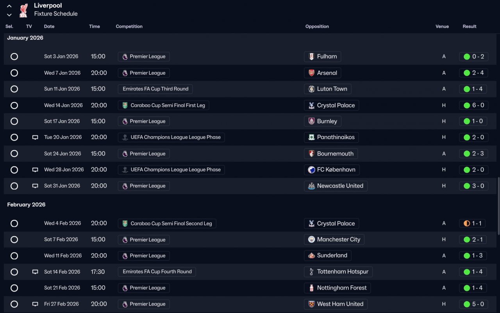Click TV icon on the Newcastle United fixture
The image size is (500, 313).
[x=35, y=186]
